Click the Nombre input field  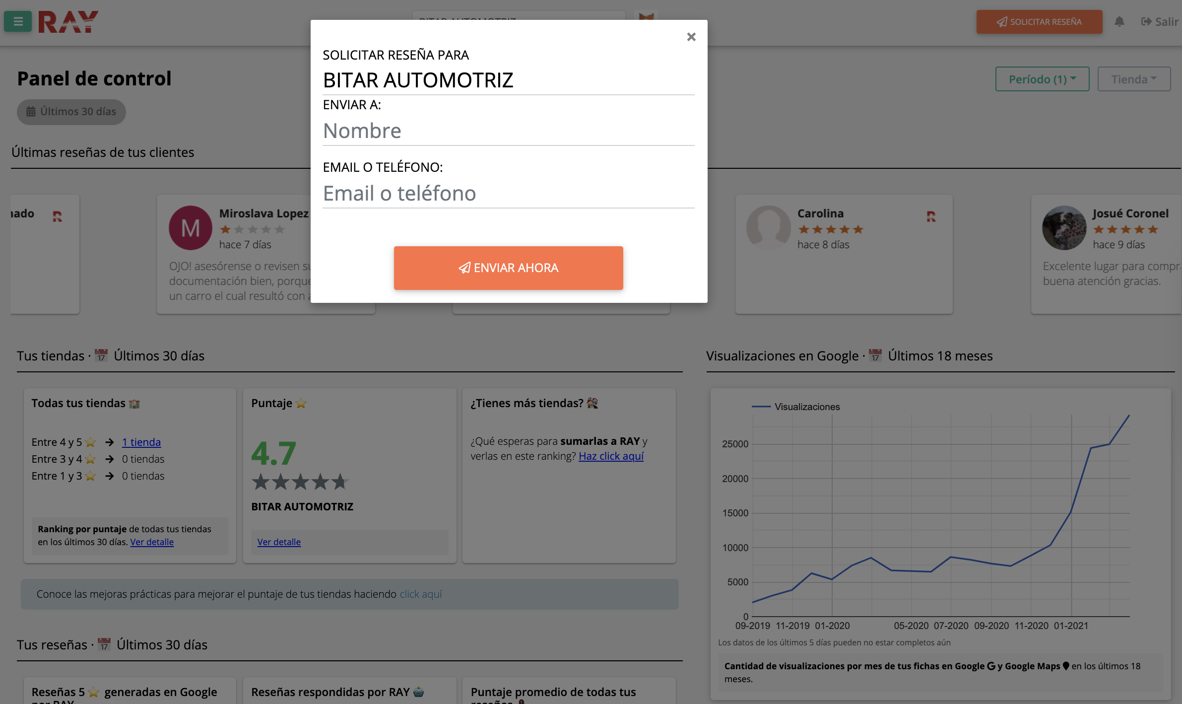point(508,131)
